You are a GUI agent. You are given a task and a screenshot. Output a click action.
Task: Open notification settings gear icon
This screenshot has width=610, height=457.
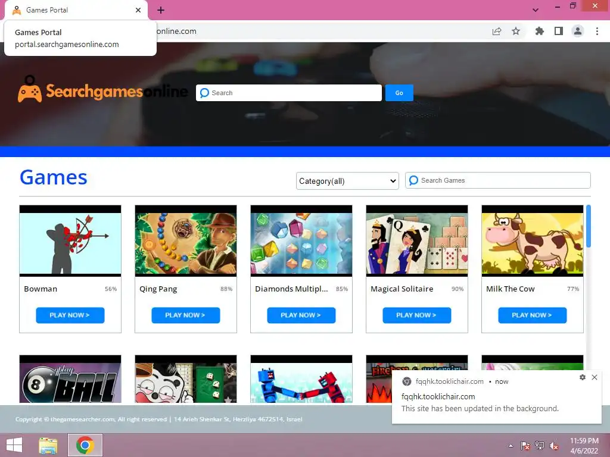pos(583,377)
